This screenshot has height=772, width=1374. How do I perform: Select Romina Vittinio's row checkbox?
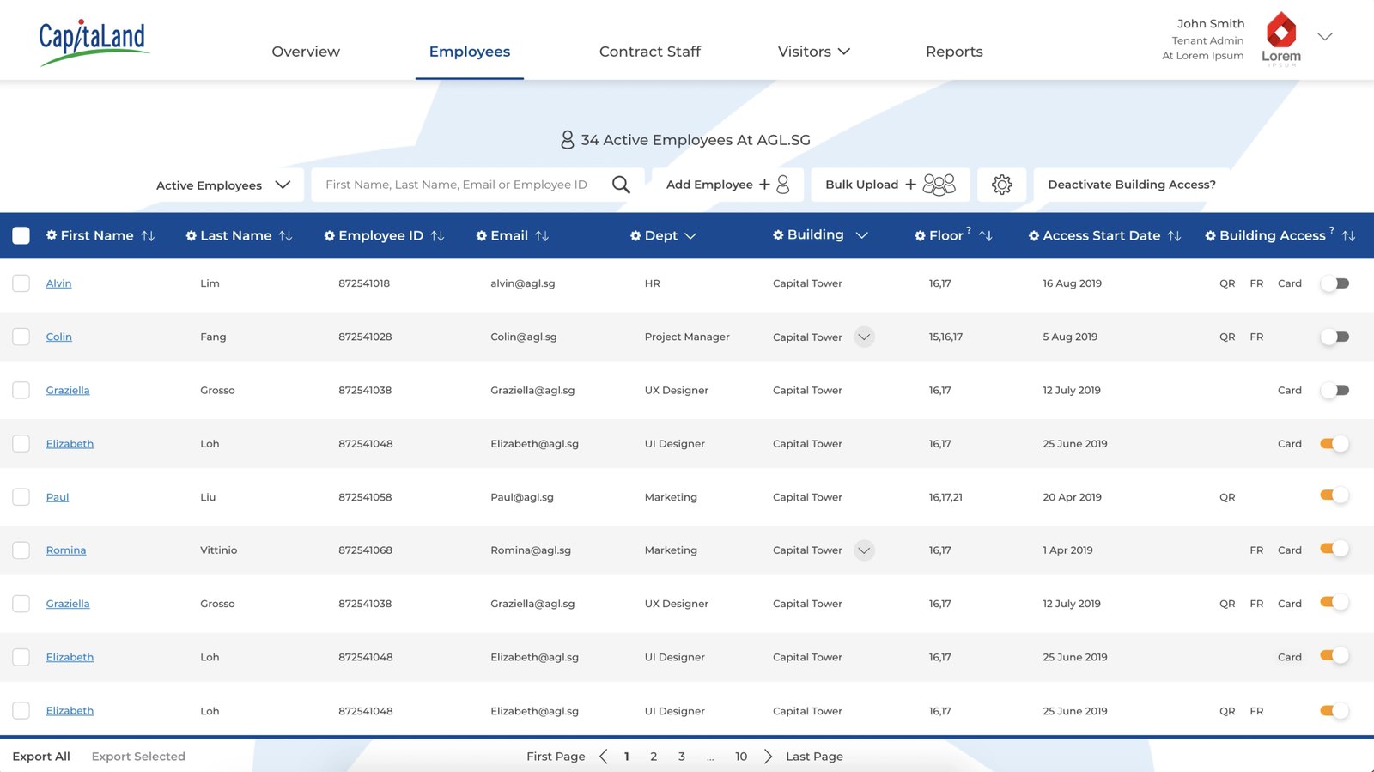tap(21, 550)
